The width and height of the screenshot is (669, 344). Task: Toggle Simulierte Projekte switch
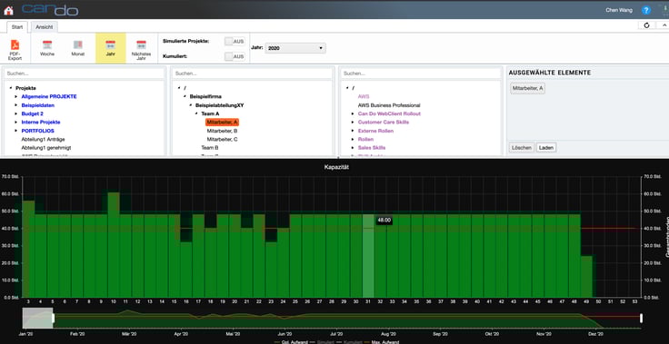235,42
